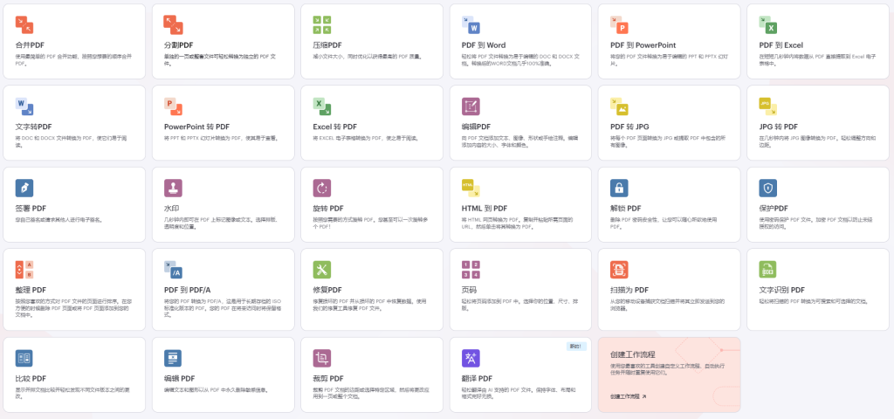Click the 修复PDF wrench icon
Image resolution: width=894 pixels, height=419 pixels.
click(x=321, y=269)
